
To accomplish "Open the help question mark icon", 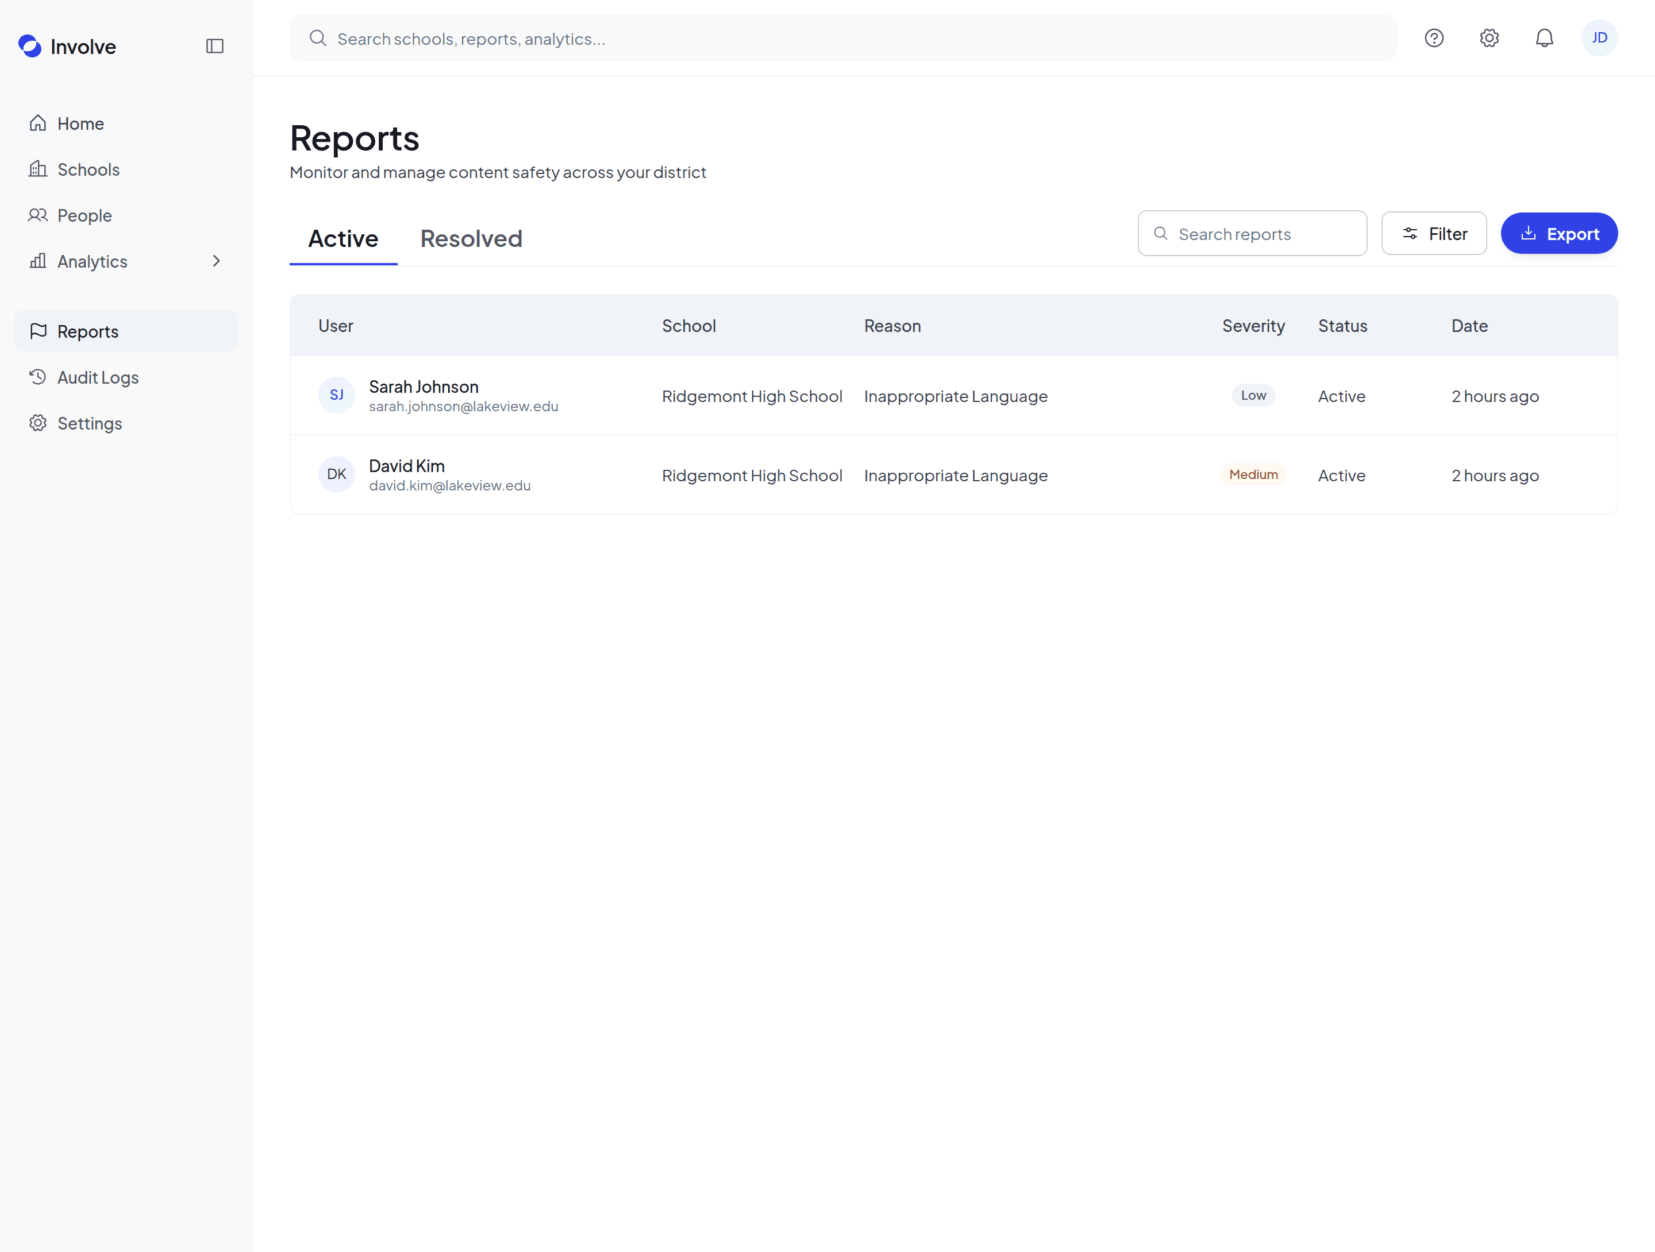I will click(x=1434, y=38).
